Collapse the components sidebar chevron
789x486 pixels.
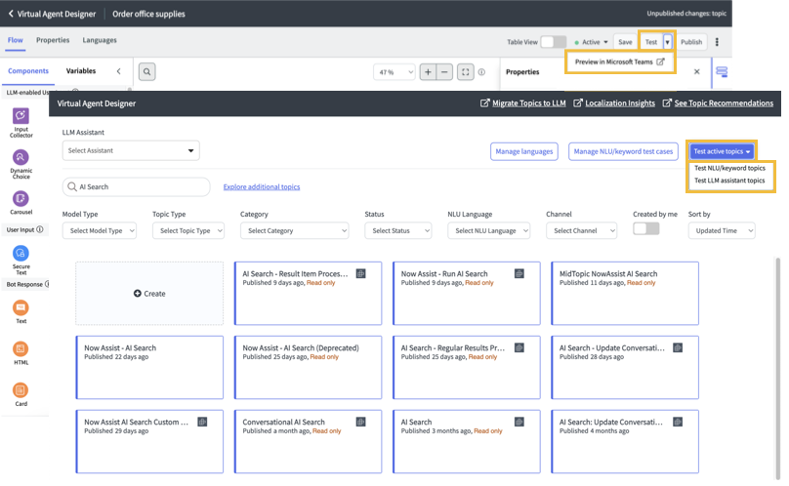coord(119,71)
